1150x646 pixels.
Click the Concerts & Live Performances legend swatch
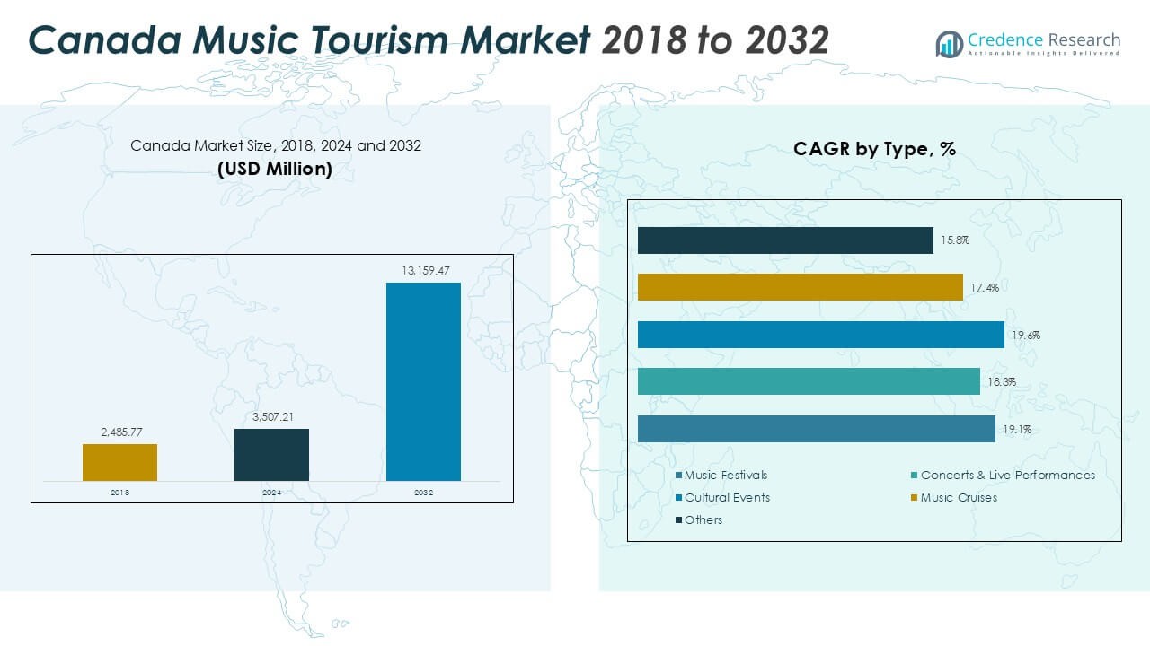[x=914, y=475]
